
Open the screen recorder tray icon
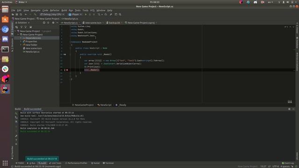coord(263,2)
